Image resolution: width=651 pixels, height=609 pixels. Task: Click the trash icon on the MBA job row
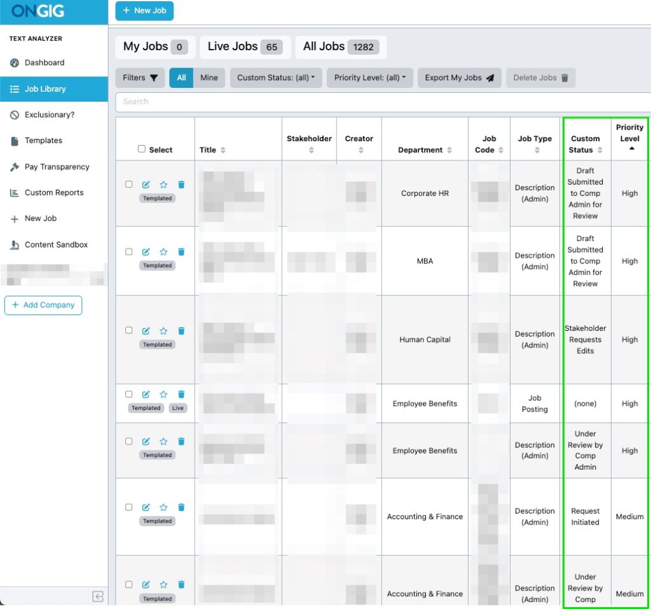[182, 251]
